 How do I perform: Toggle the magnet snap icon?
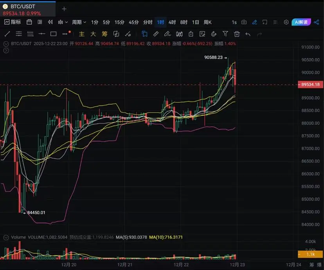(214, 34)
